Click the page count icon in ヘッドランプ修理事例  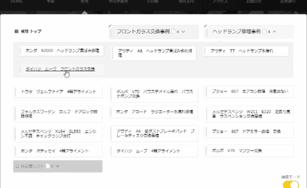(264, 32)
